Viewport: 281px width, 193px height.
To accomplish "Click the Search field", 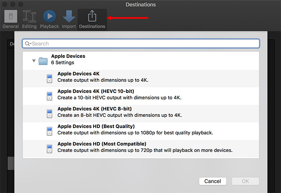I will point(141,43).
